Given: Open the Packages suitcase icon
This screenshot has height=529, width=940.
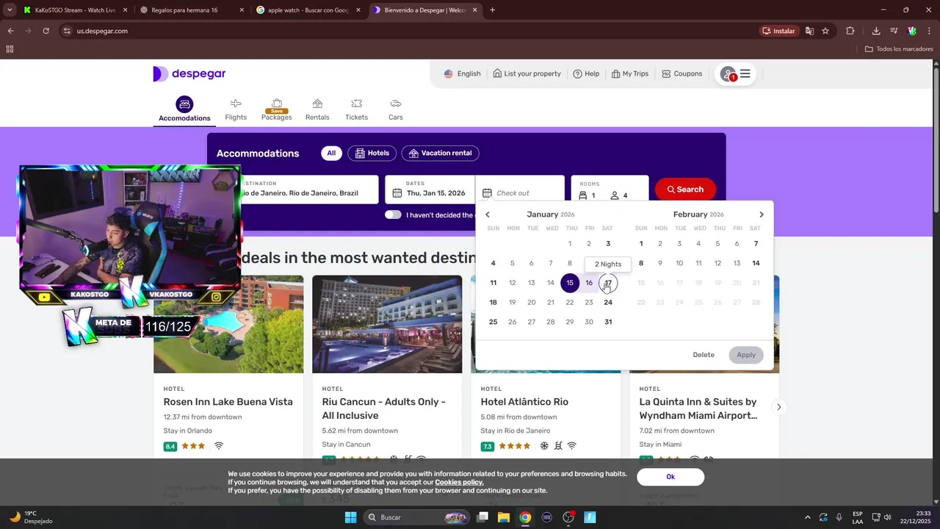Looking at the screenshot, I should point(277,104).
